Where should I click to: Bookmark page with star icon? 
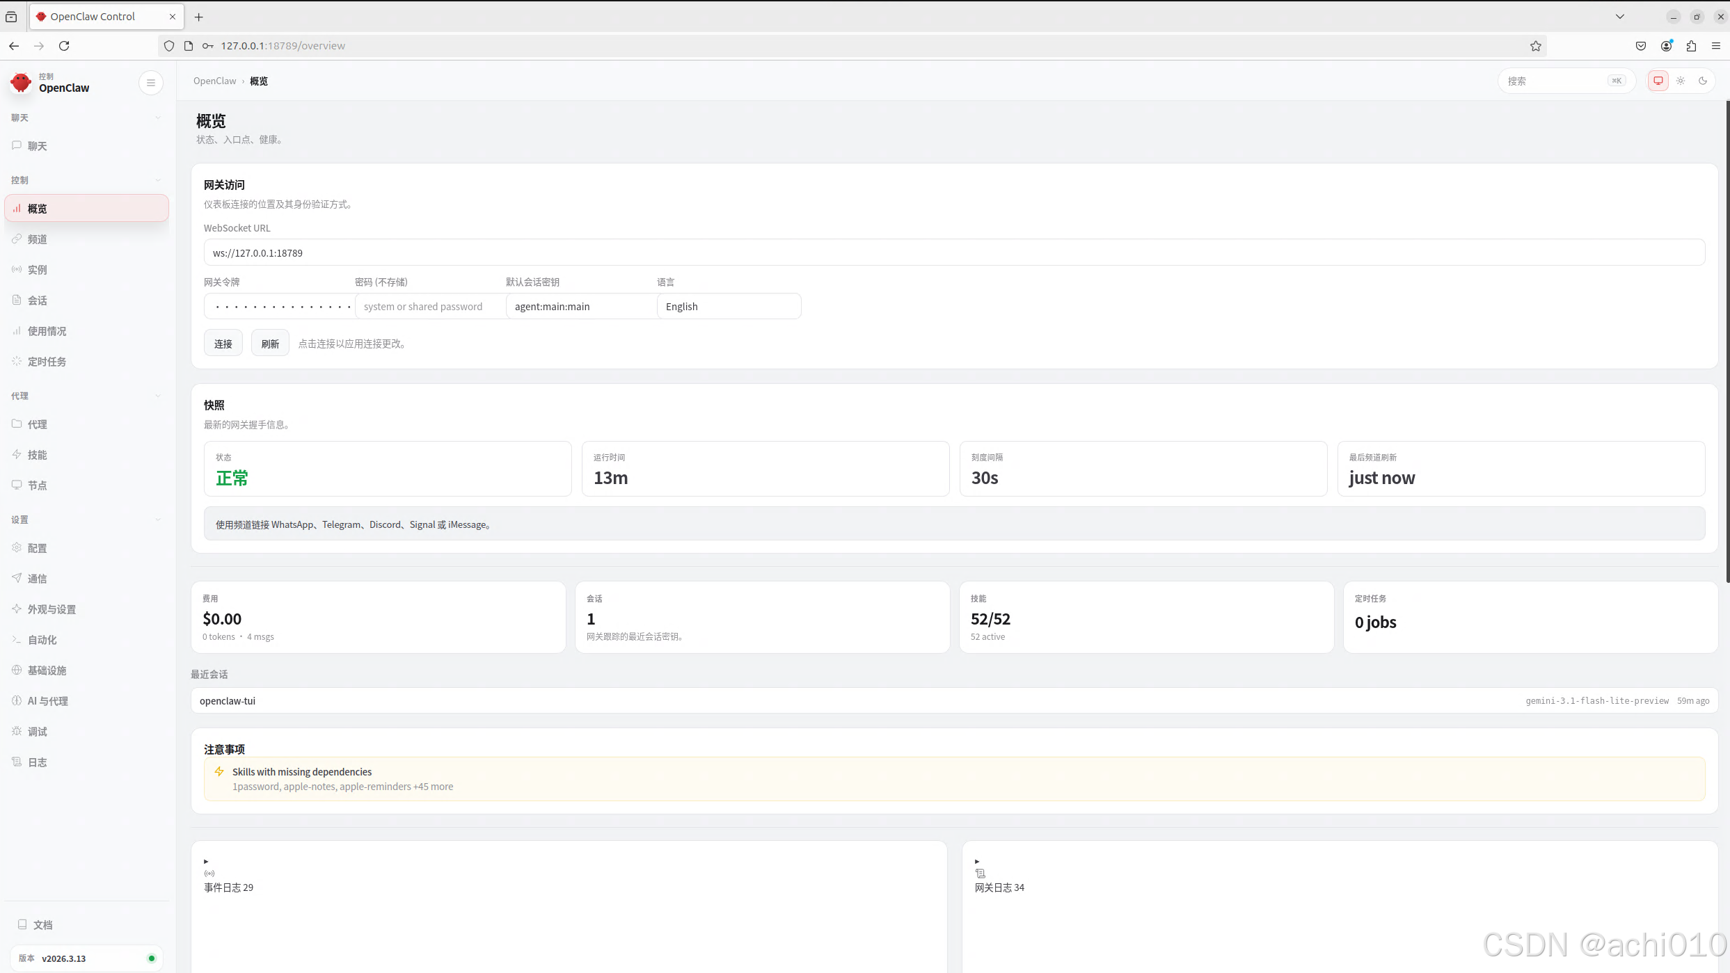click(1536, 46)
